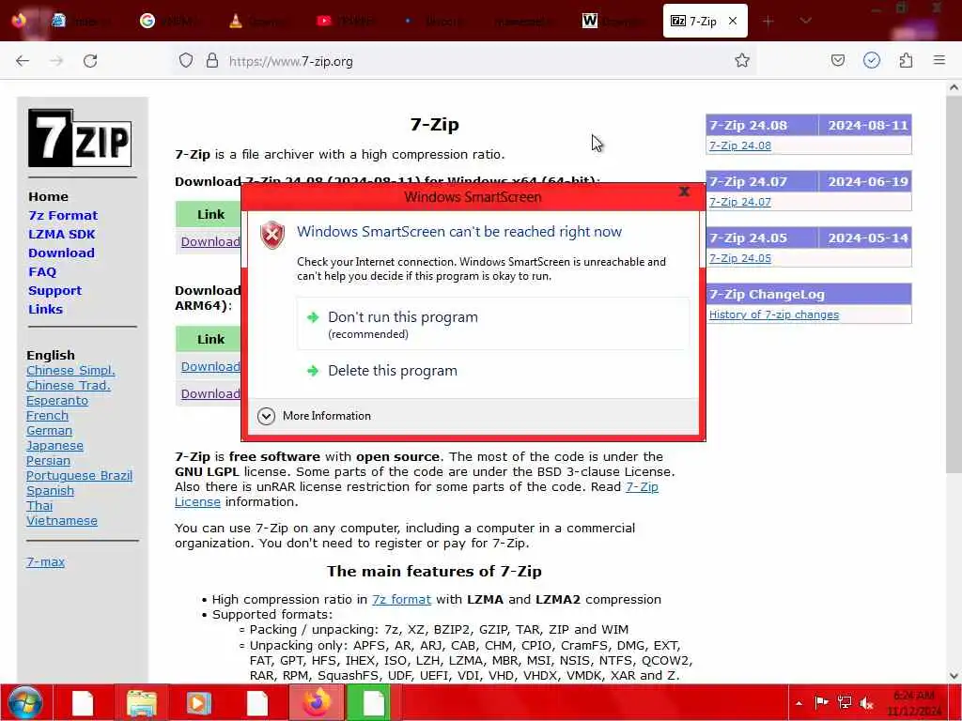Reload the 7-zip.org page

pyautogui.click(x=90, y=61)
